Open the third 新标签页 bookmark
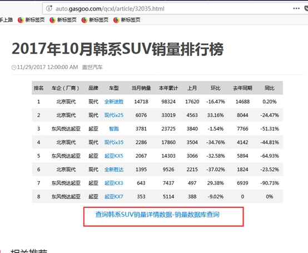 [95, 20]
